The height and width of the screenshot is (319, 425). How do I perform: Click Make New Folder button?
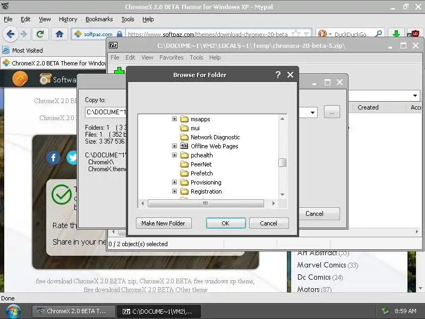point(164,223)
